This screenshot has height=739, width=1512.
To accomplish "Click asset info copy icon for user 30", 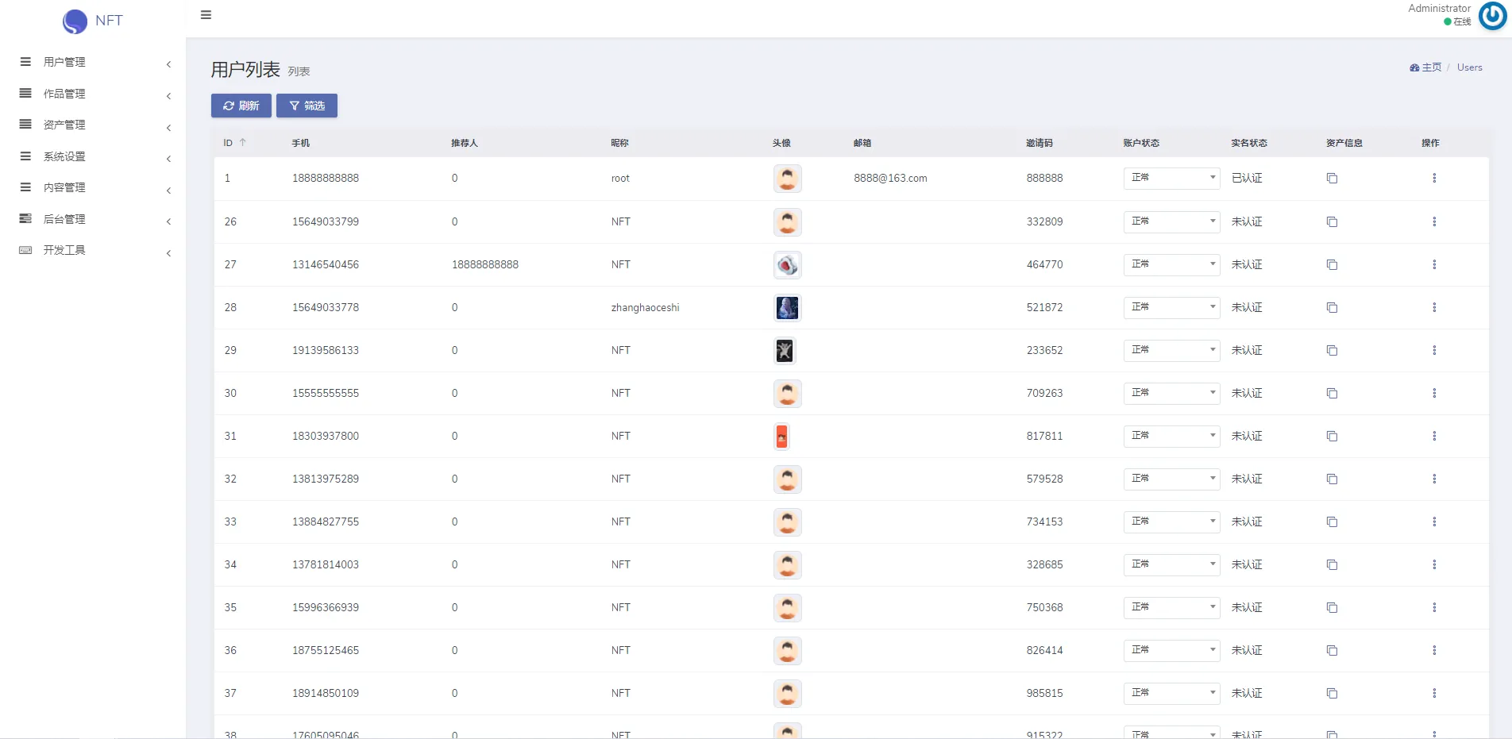I will [x=1332, y=394].
